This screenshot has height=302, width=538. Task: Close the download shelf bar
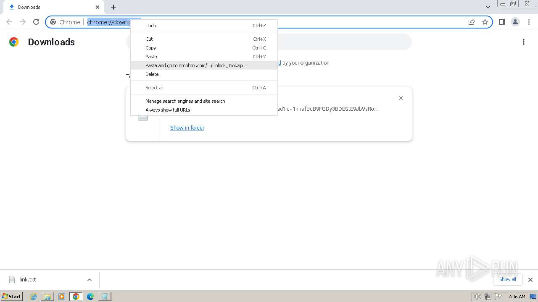(530, 280)
